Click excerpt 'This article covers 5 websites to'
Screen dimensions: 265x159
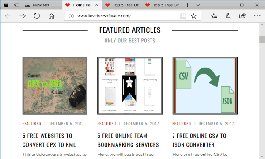pos(54,155)
